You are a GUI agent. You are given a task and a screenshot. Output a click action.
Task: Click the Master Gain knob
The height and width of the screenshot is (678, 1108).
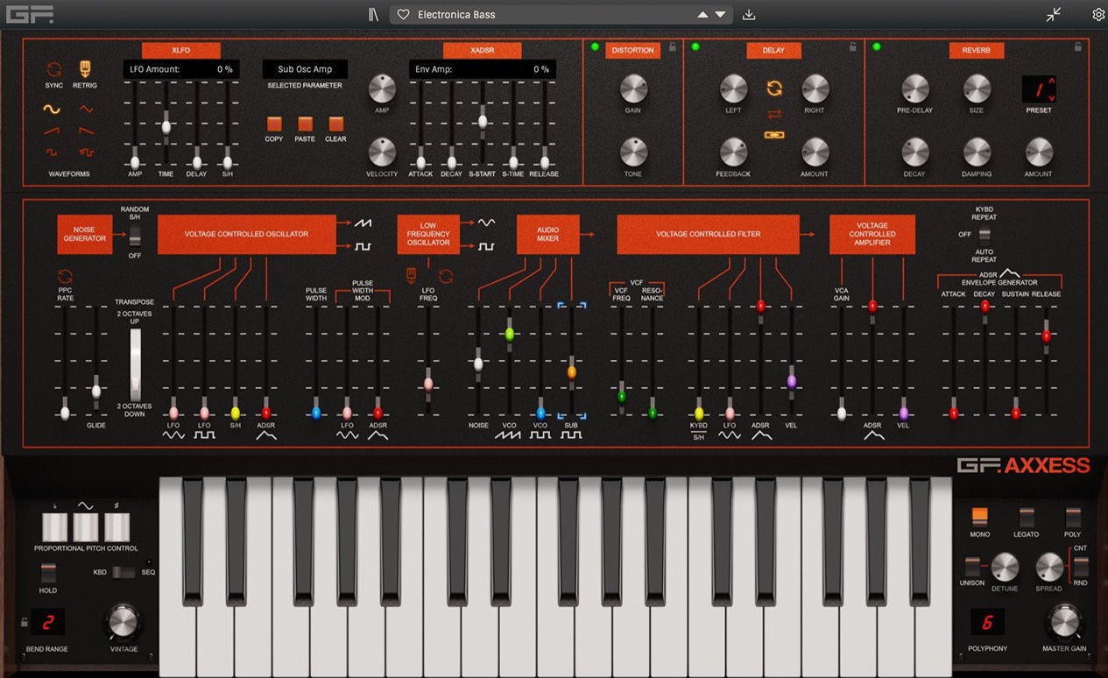(1062, 622)
